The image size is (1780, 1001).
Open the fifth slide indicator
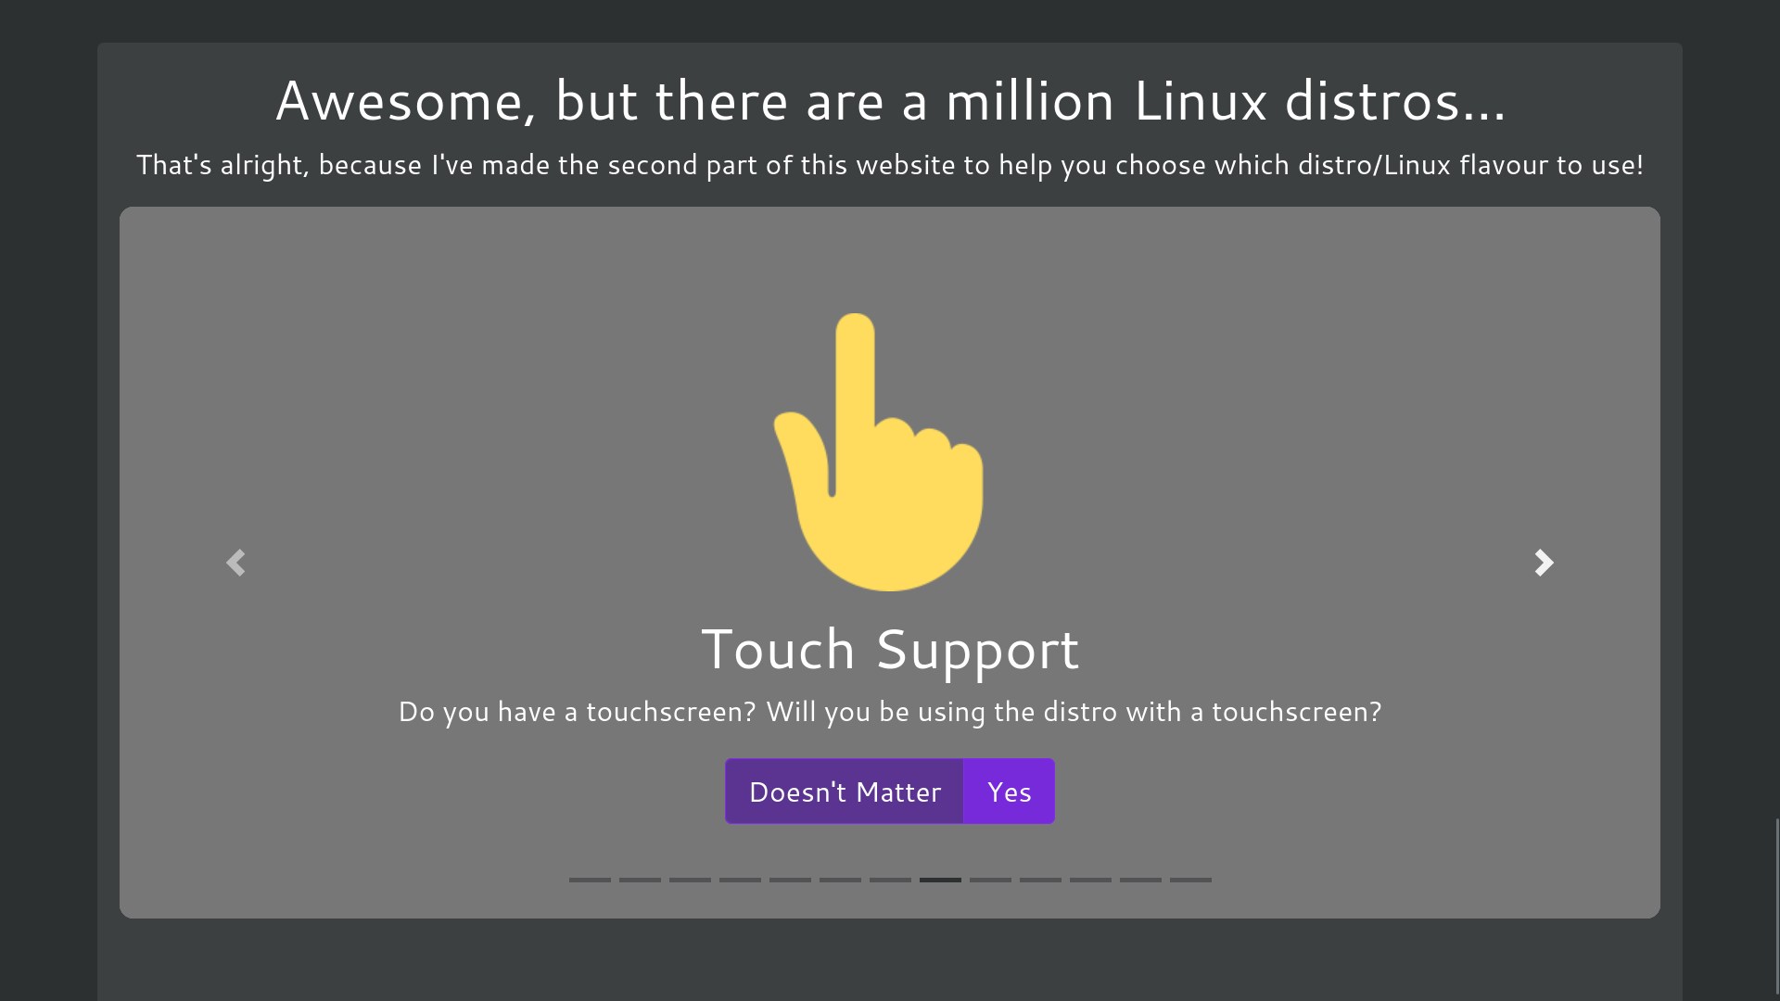tap(790, 880)
